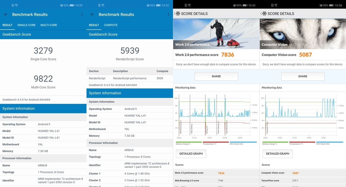346x187 pixels.
Task: Switch to the MULTI-CORE tab
Action: coord(49,25)
